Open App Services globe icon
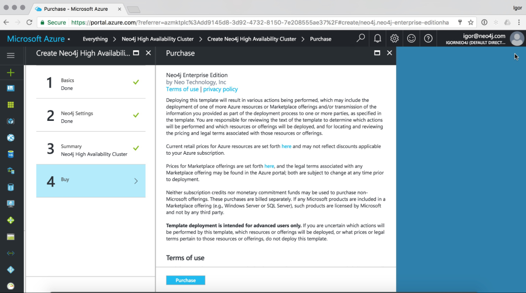This screenshot has height=293, width=526. pyautogui.click(x=11, y=138)
